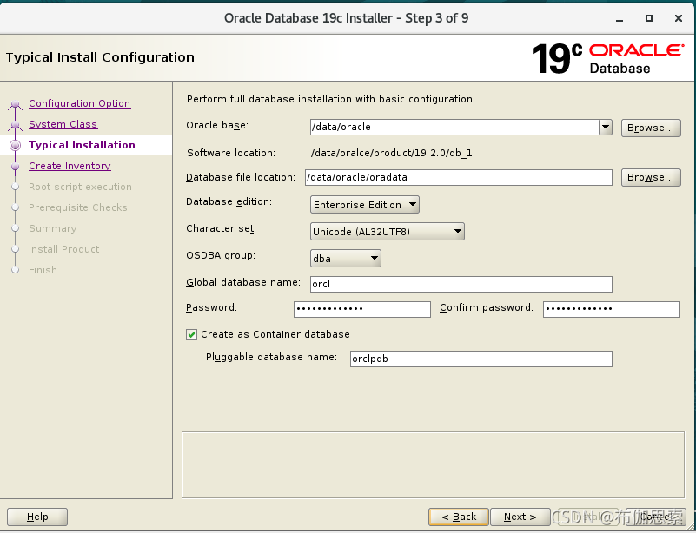
Task: Browse for the database file location
Action: [x=651, y=177]
